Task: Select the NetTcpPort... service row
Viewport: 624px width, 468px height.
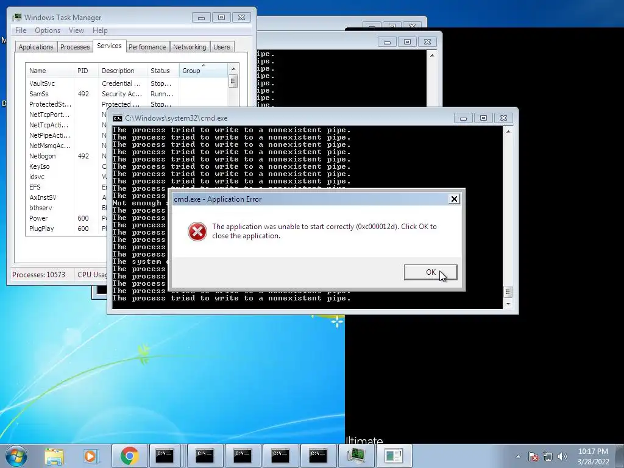Action: tap(66, 115)
